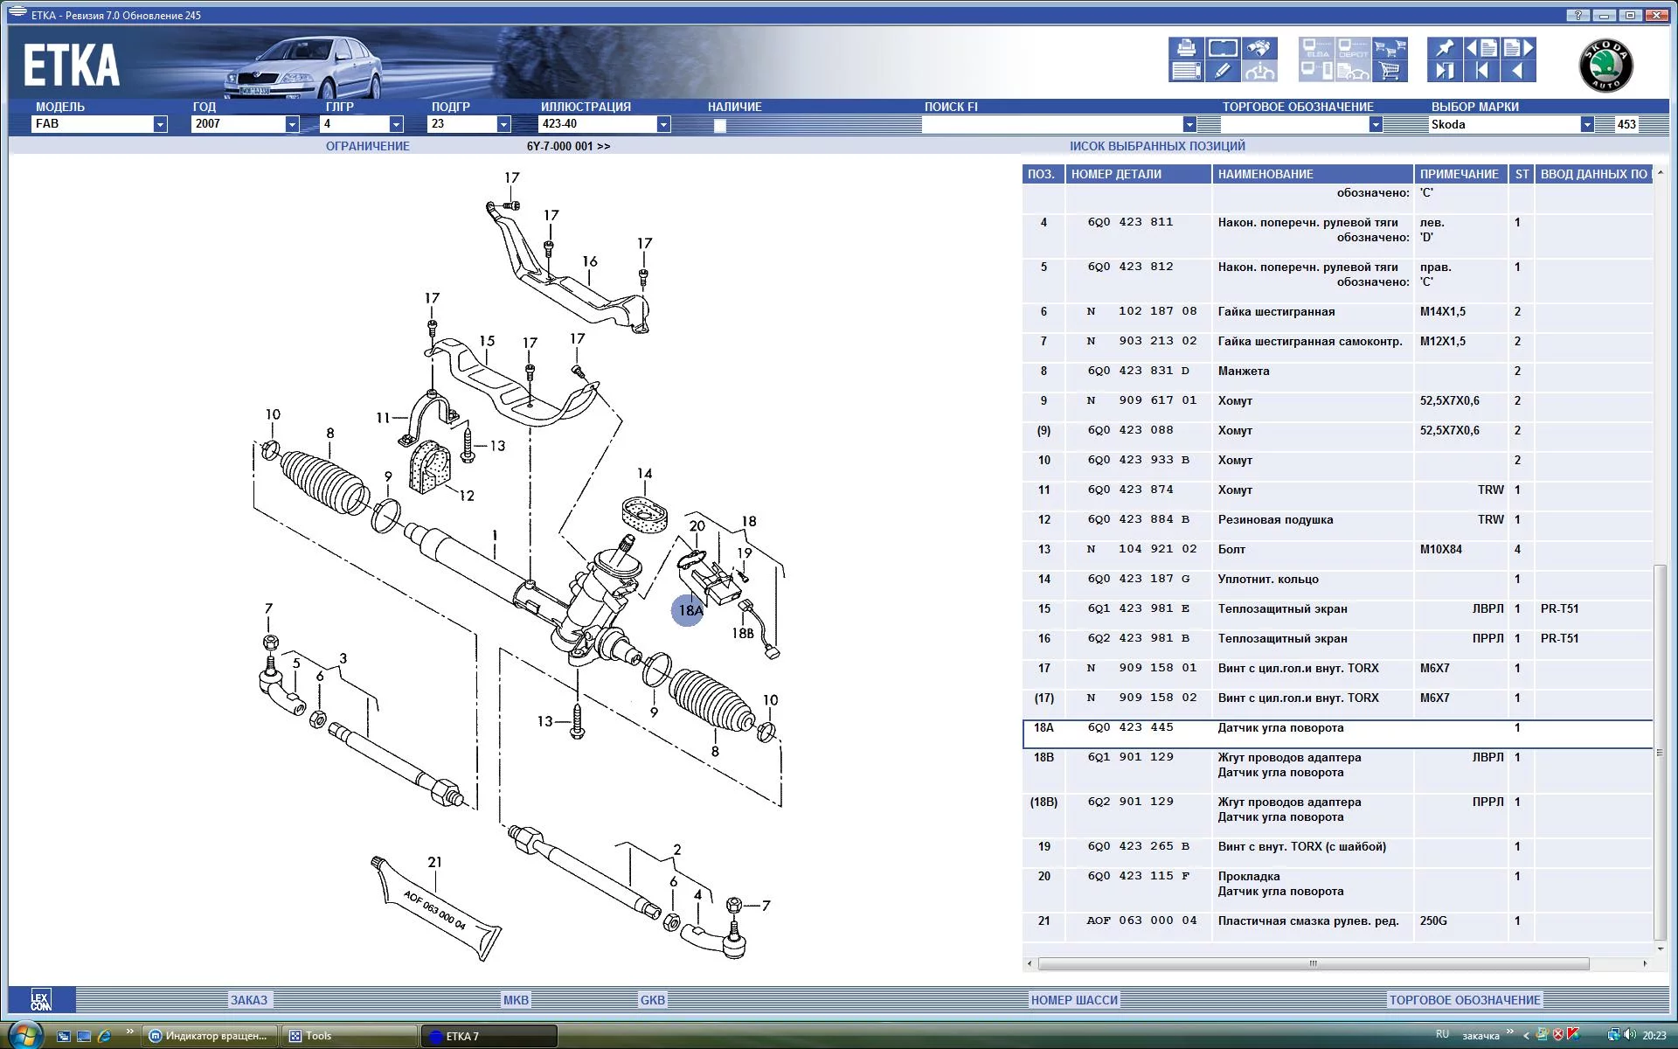
Task: Click the pencil edit icon
Action: pos(1223,71)
